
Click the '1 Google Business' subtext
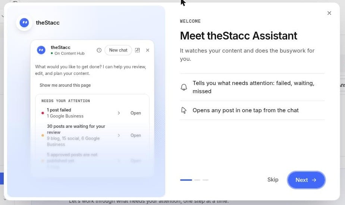coord(65,116)
